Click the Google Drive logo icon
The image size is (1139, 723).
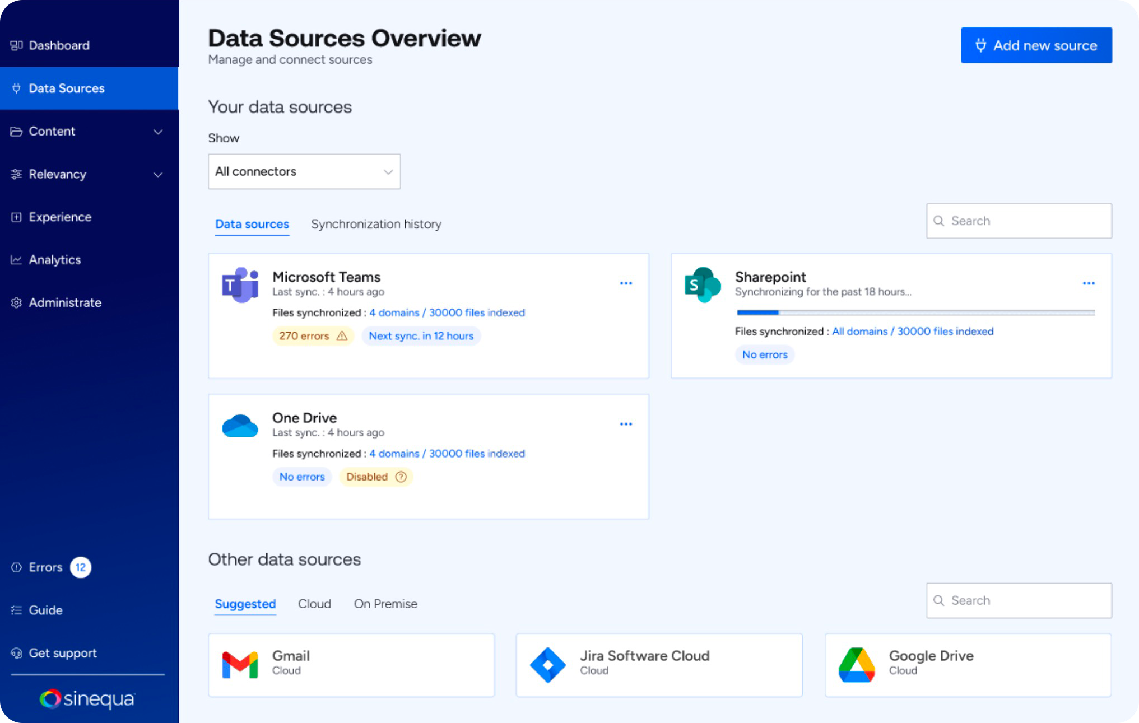tap(856, 664)
